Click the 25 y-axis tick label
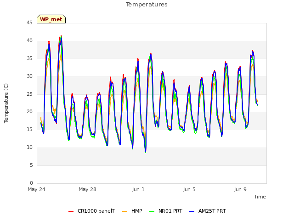 [29, 94]
